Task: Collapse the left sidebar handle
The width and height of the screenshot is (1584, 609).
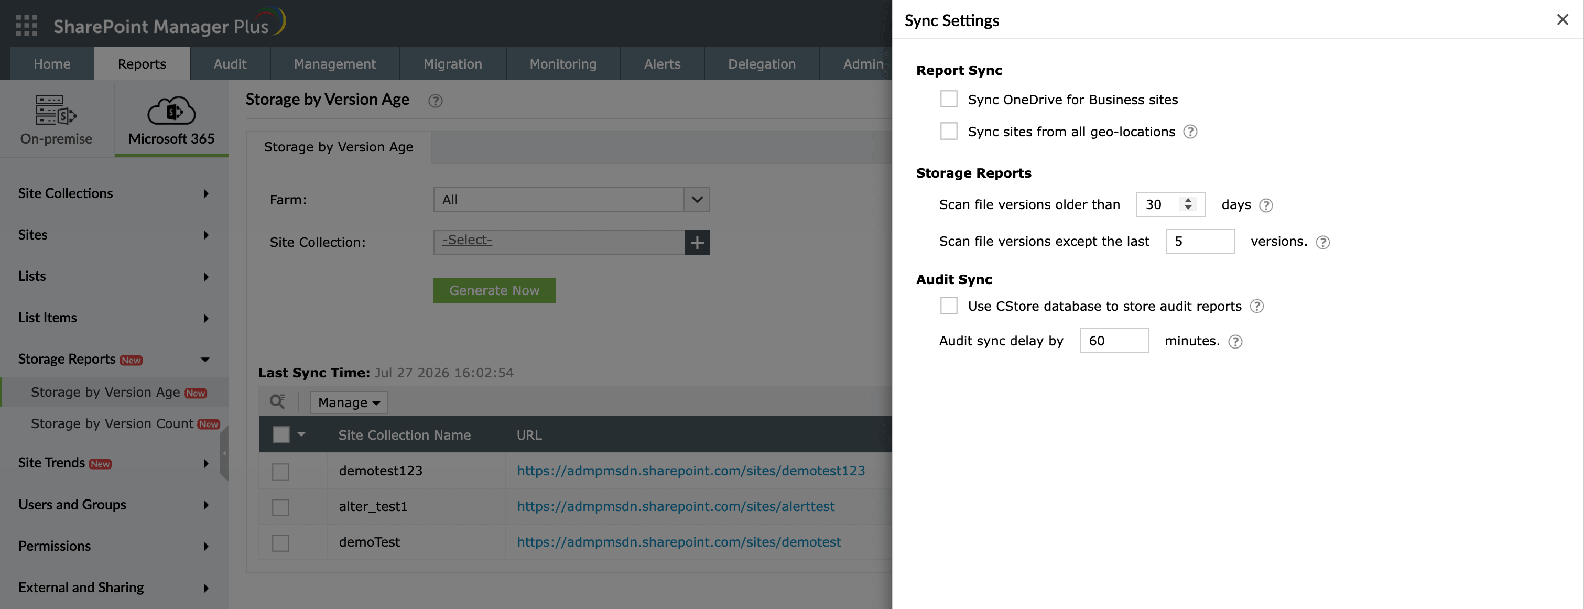Action: click(224, 453)
